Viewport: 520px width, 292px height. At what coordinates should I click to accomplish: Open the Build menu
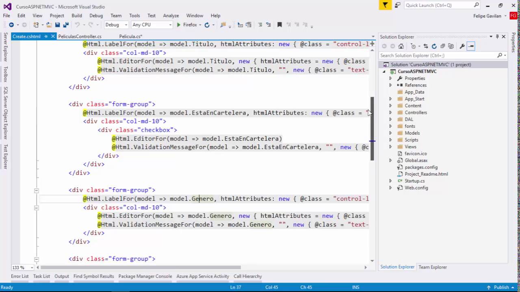click(77, 15)
